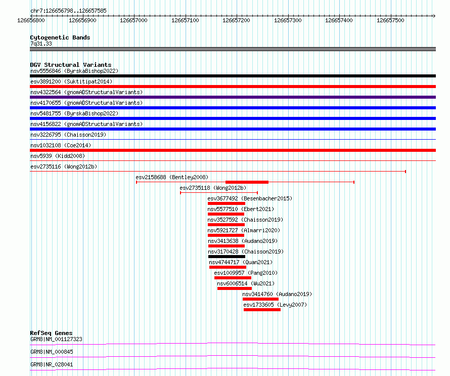Click the esv2735118 (Wong2012b) label

(213, 188)
